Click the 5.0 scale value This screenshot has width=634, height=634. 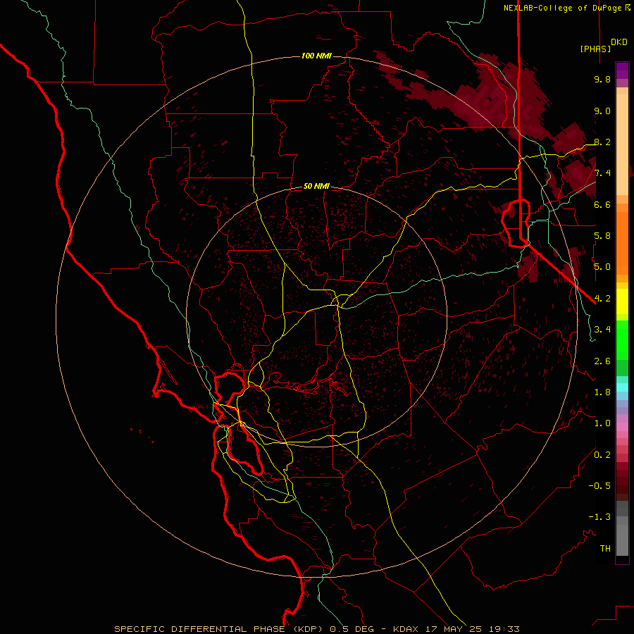[x=602, y=267]
